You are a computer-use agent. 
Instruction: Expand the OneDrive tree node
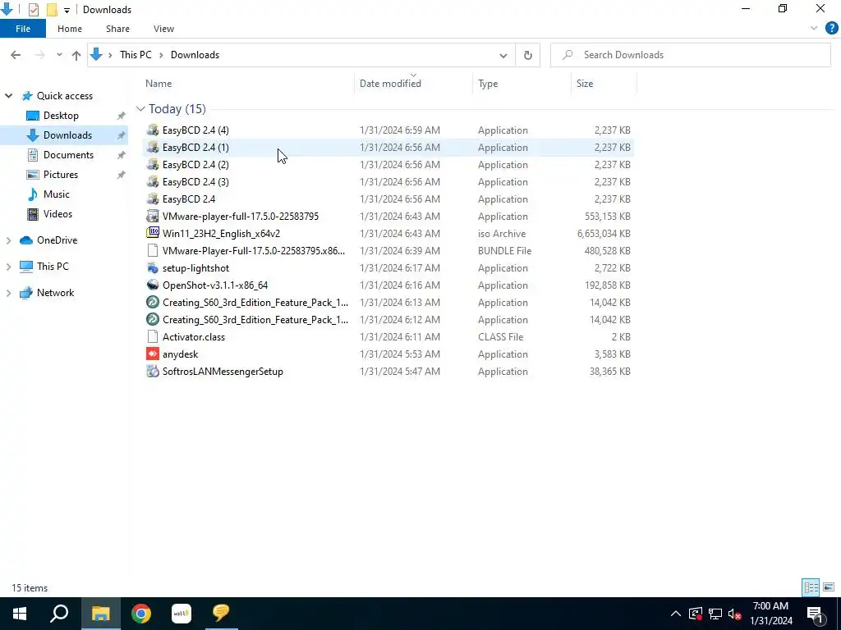(x=8, y=240)
